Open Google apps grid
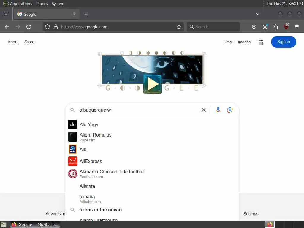This screenshot has width=304, height=228. coord(261,42)
